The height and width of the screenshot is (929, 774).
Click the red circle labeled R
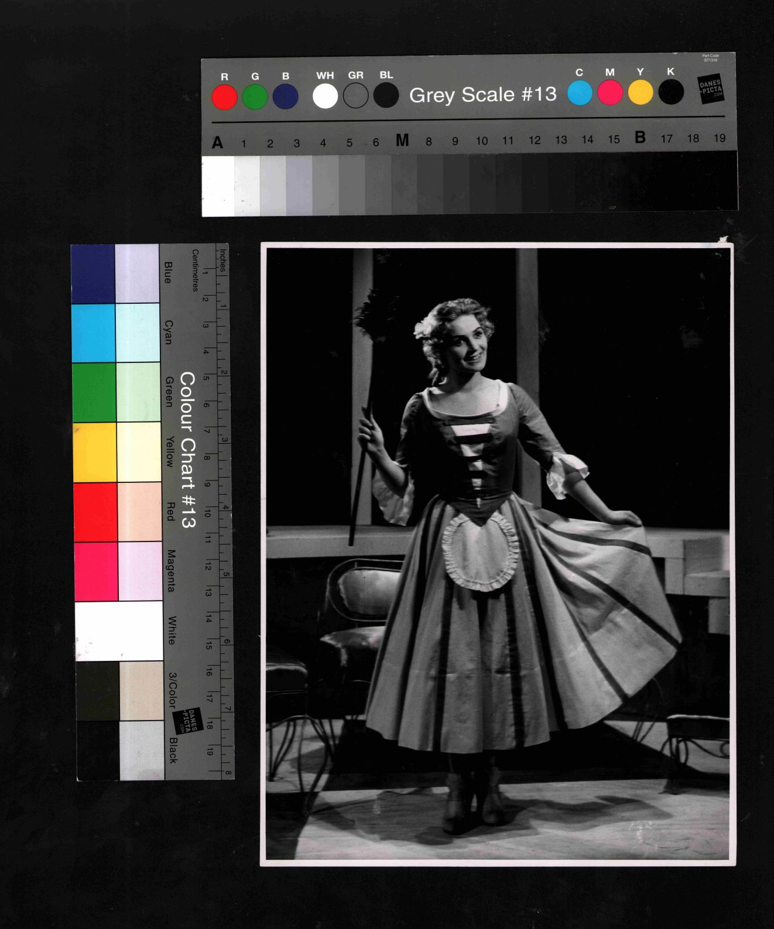[224, 97]
